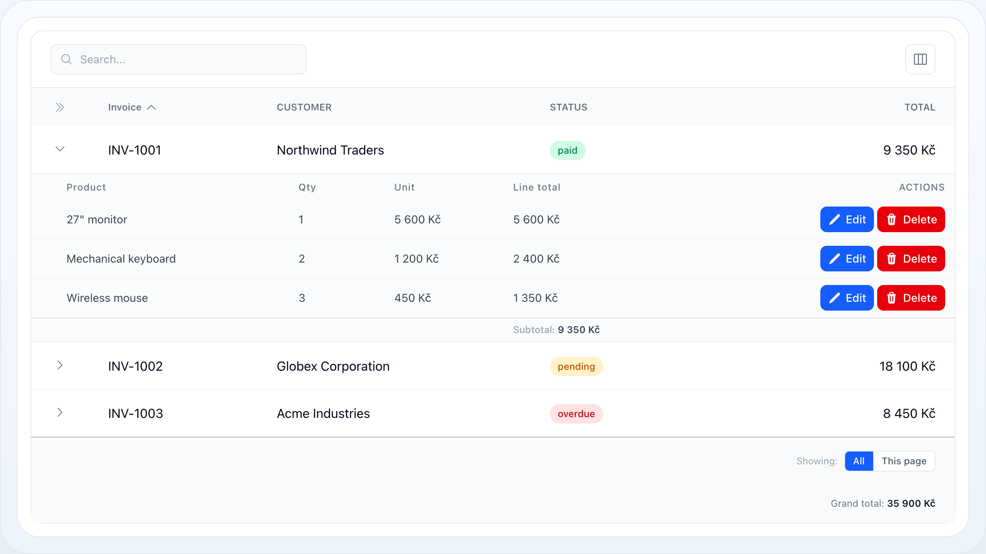Switch Showing toggle to This page
The height and width of the screenshot is (554, 986).
tap(904, 461)
